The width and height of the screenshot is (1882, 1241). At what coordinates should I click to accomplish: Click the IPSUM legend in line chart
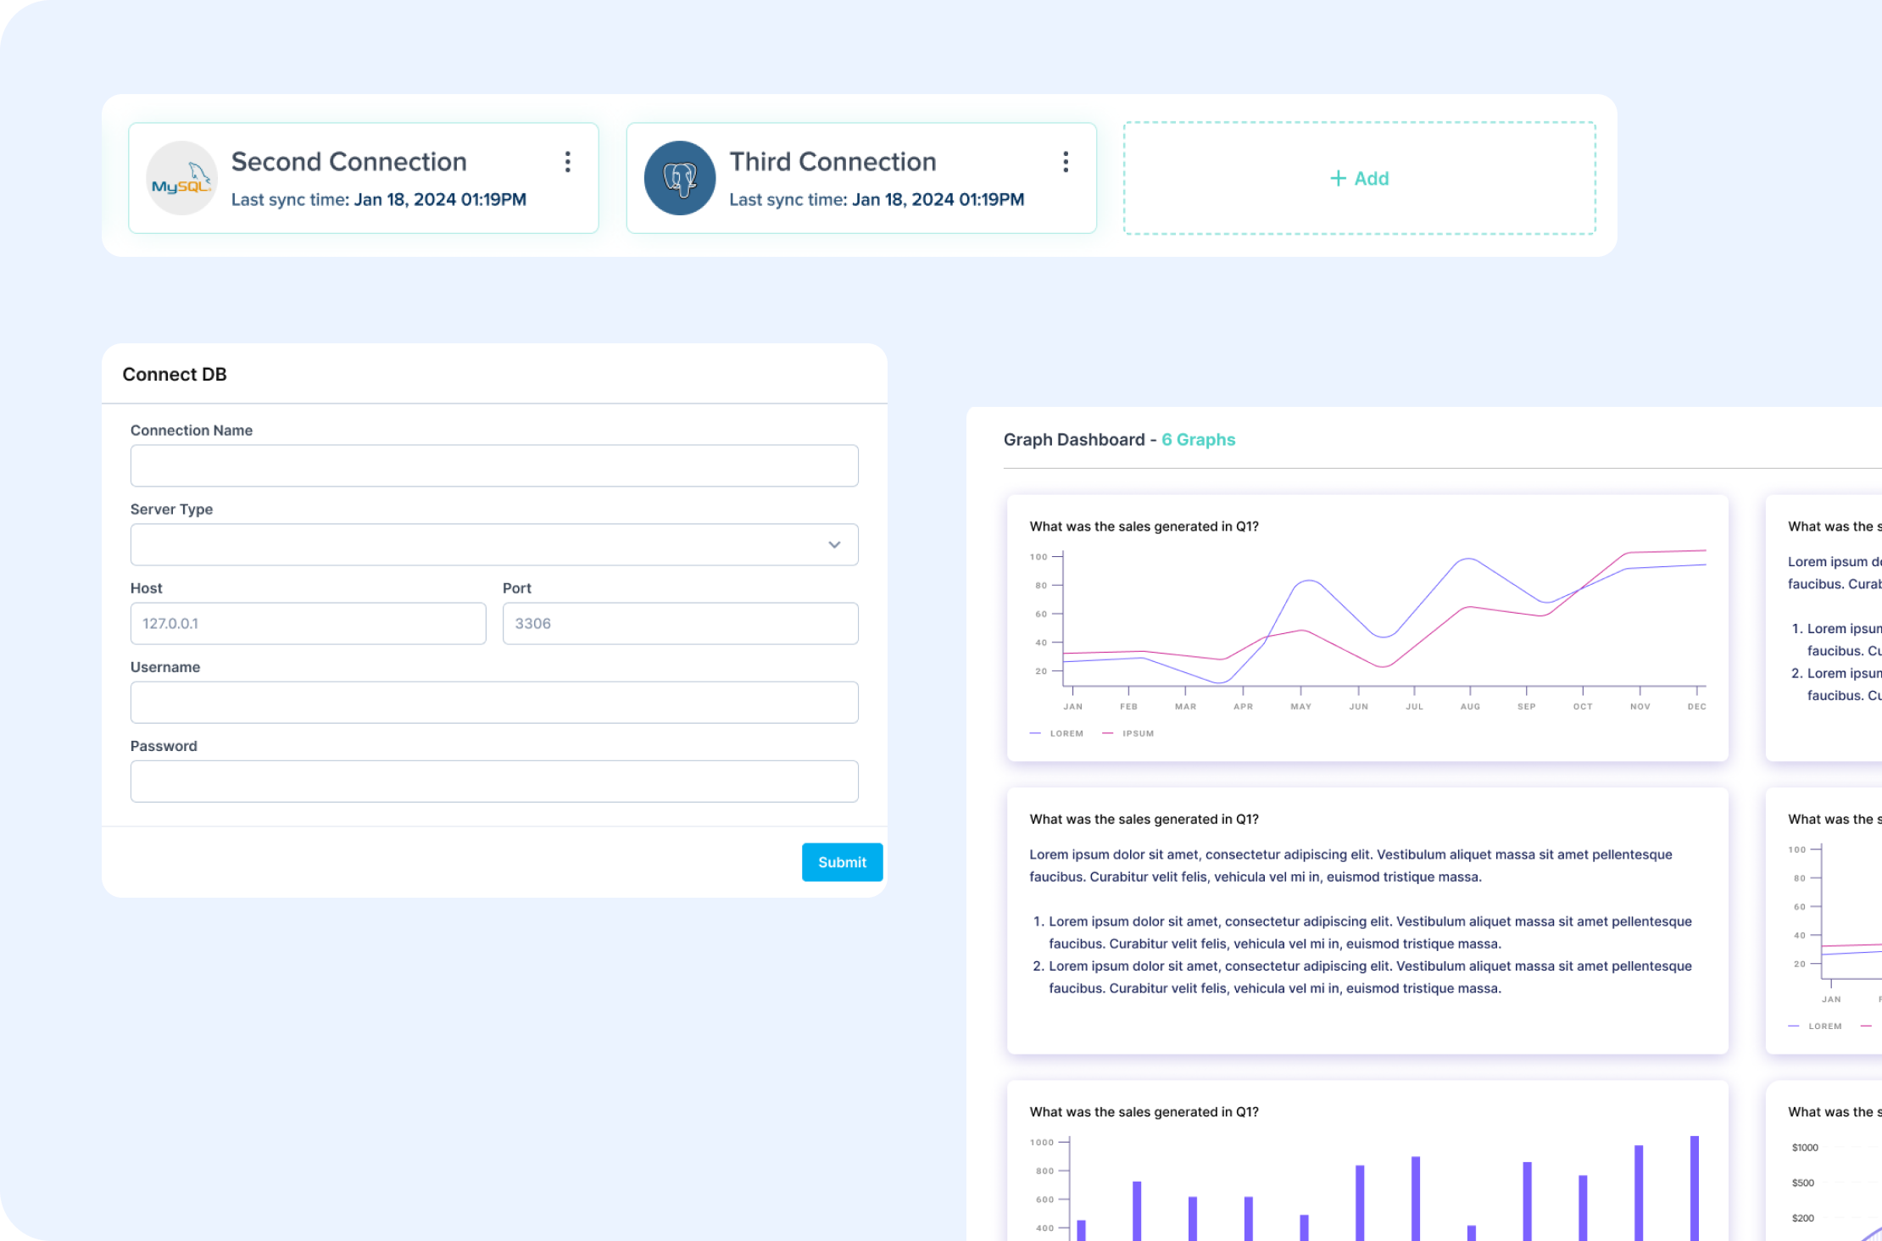click(x=1128, y=733)
